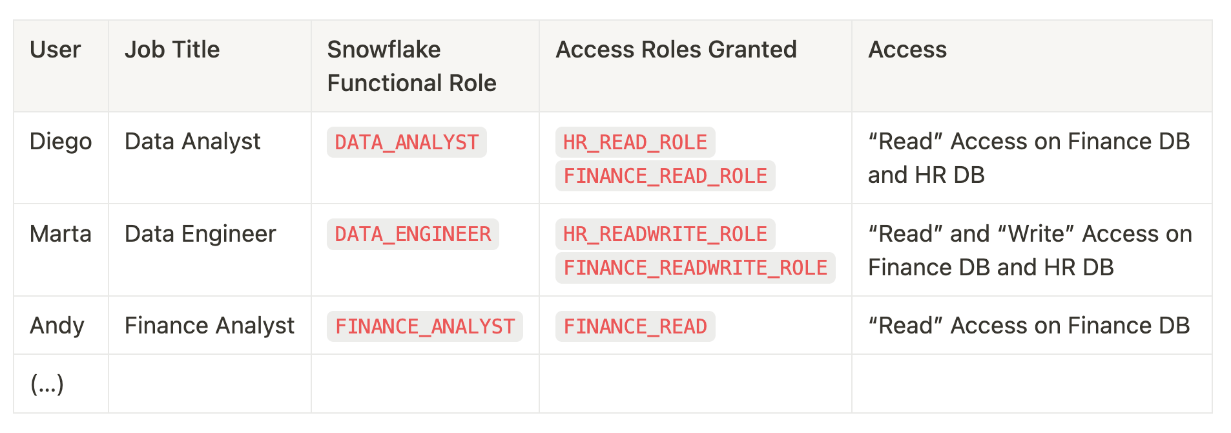Click the Access column header
Screen dimensions: 1231x433
tap(907, 50)
